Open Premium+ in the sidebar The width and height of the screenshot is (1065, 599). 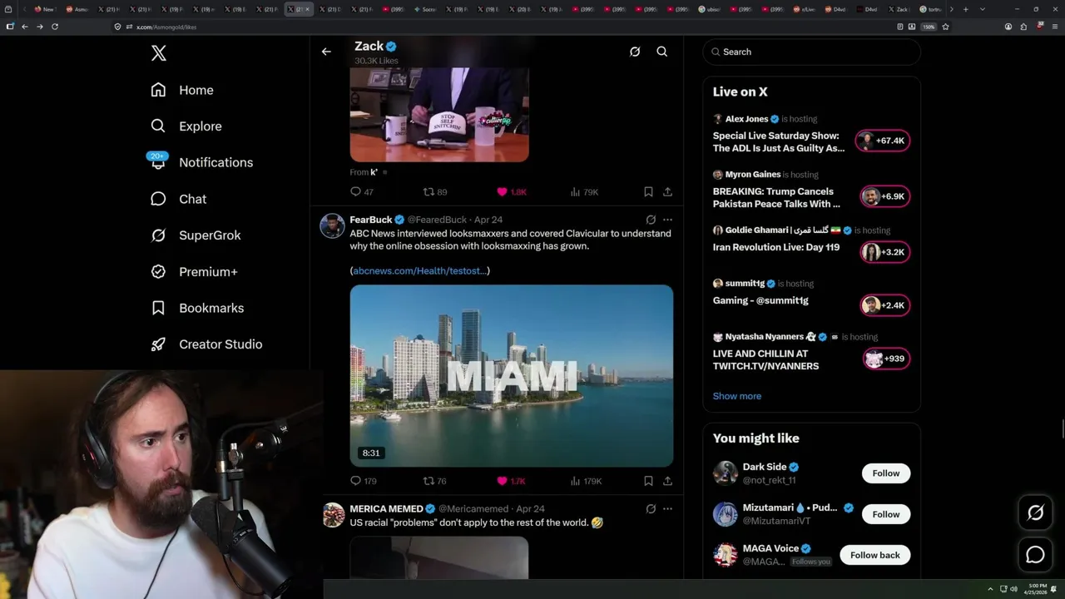[x=194, y=272]
